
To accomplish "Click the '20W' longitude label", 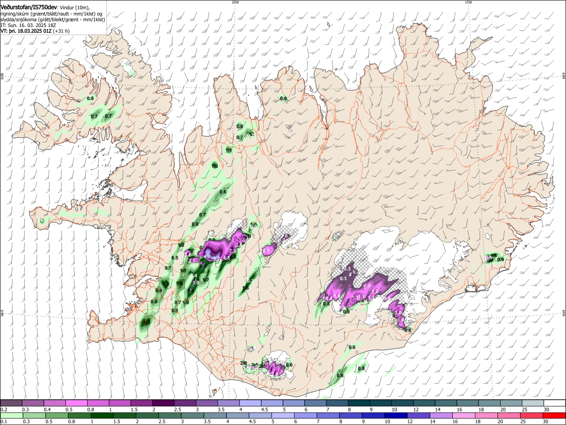I will [x=235, y=2].
